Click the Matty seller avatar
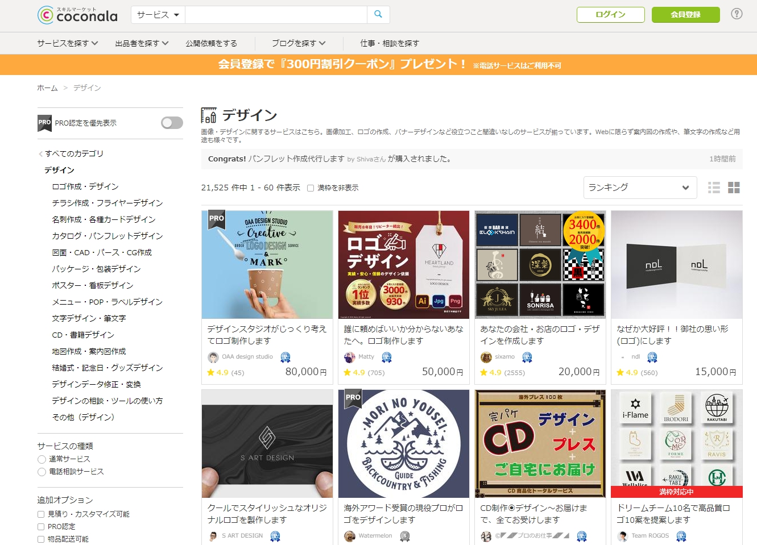This screenshot has height=545, width=757. click(350, 357)
